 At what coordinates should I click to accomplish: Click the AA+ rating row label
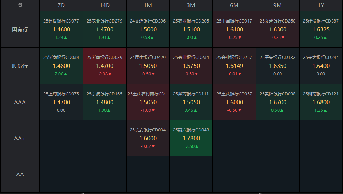pos(20,138)
